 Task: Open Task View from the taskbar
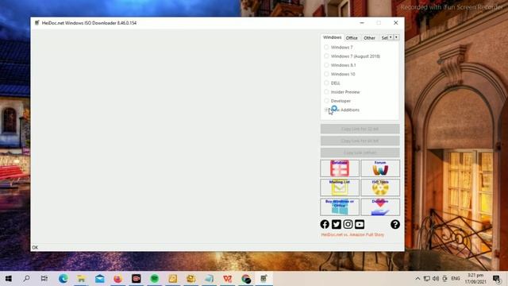click(44, 279)
